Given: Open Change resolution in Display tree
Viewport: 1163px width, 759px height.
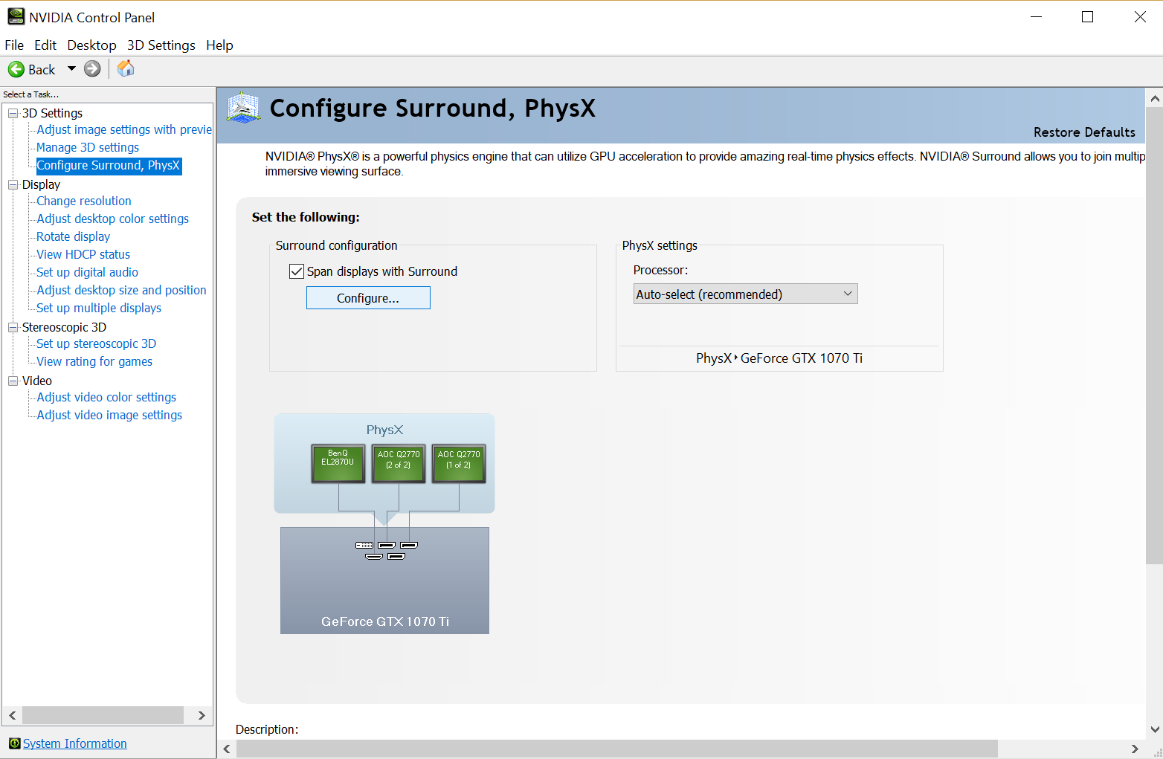Looking at the screenshot, I should pos(84,201).
